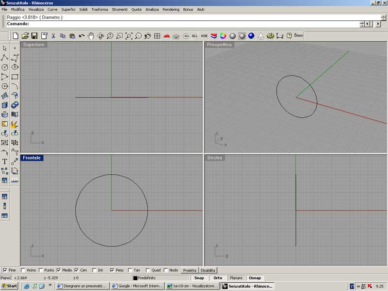Screen dimensions: 388x291
Task: Select the Pan hand tool
Action: [91, 36]
